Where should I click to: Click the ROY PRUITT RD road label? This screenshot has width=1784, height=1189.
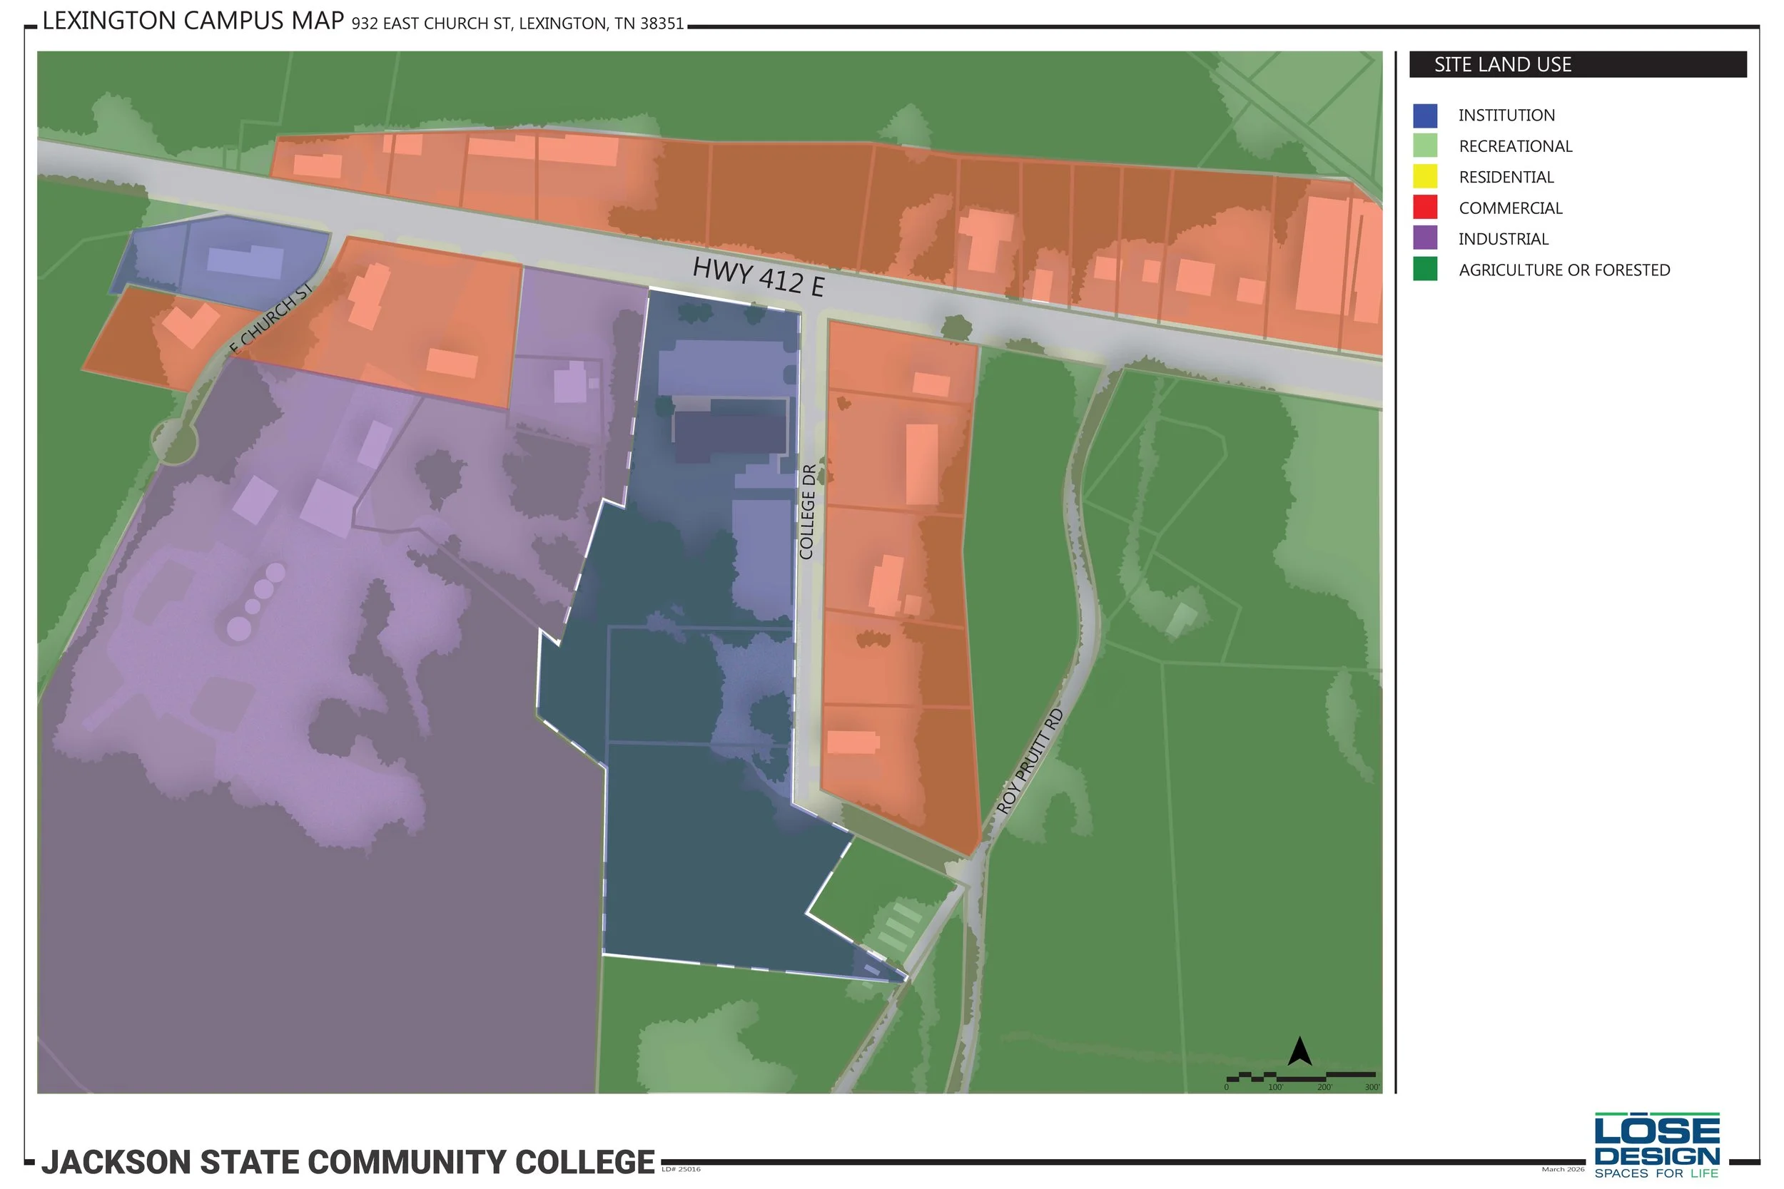[1029, 761]
